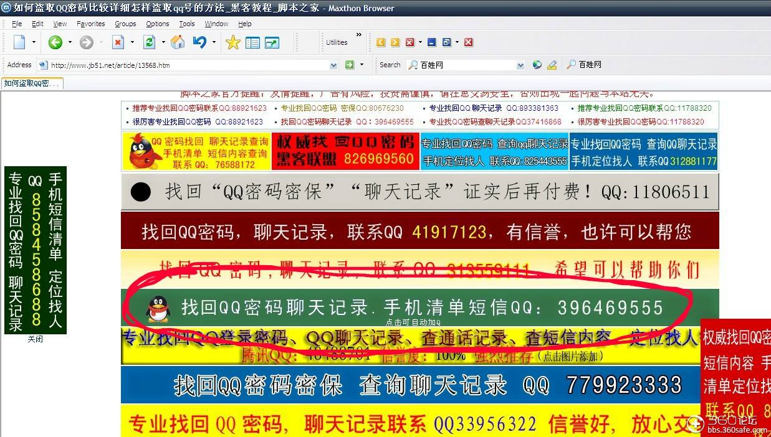The image size is (771, 437).
Task: Click the blue Undo arrow icon
Action: pyautogui.click(x=199, y=42)
